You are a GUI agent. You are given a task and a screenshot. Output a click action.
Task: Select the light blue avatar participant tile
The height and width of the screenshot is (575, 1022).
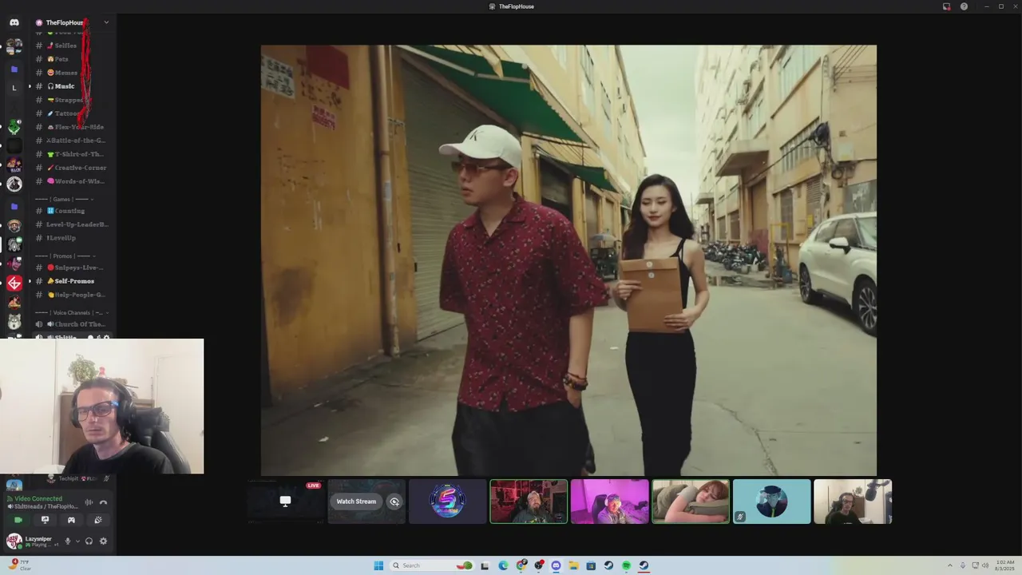pos(772,502)
